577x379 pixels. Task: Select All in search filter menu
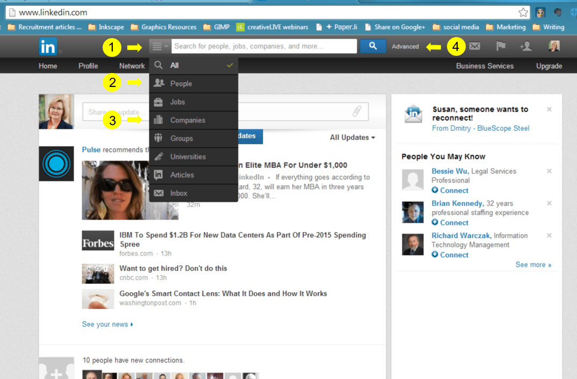pyautogui.click(x=193, y=65)
